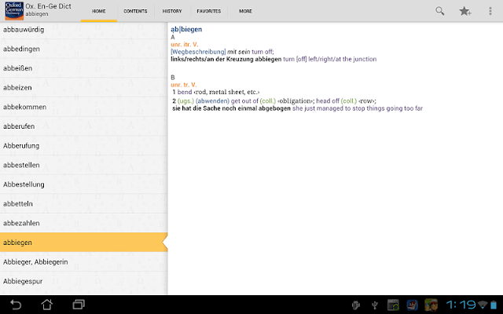Open the search magnifier icon
This screenshot has width=503, height=314.
click(x=440, y=11)
